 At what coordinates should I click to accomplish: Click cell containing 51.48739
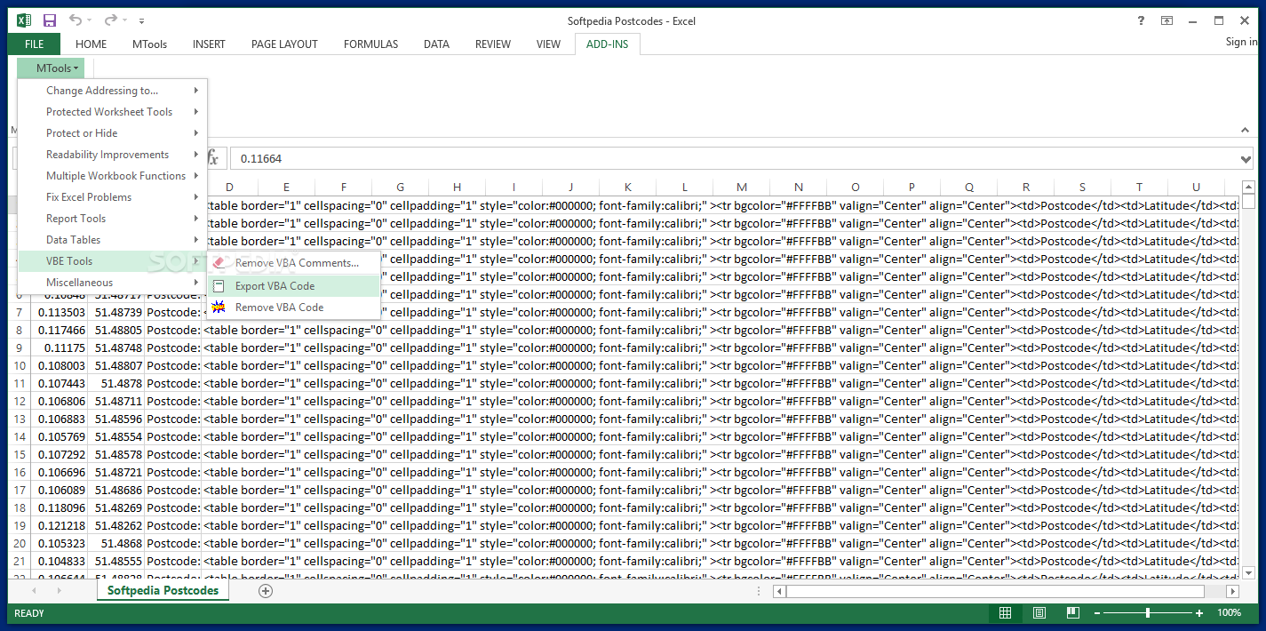[116, 312]
